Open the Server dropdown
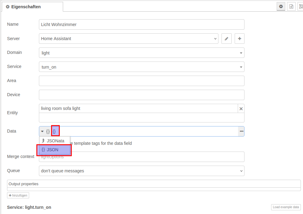The height and width of the screenshot is (214, 303). (x=128, y=39)
